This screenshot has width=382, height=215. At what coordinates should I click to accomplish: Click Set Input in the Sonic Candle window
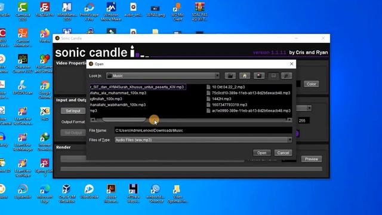(73, 111)
